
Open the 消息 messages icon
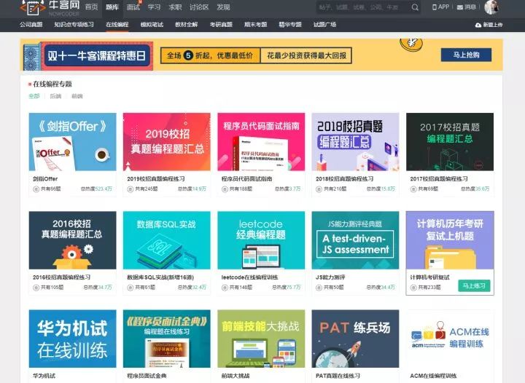point(467,7)
